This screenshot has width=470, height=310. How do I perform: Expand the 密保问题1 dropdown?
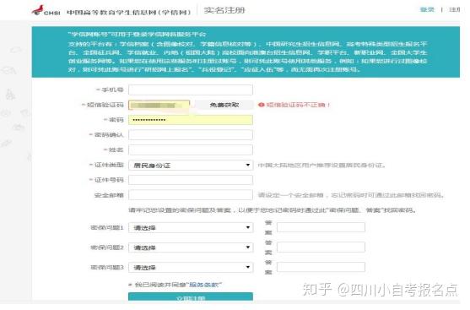(191, 227)
